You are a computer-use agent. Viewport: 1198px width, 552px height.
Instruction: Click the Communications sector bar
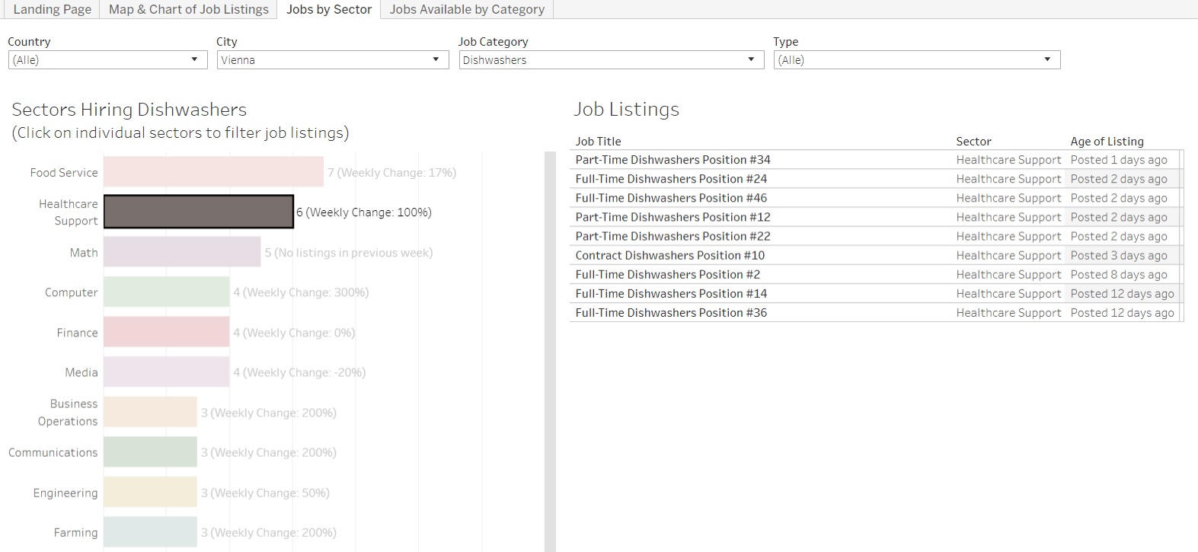150,452
